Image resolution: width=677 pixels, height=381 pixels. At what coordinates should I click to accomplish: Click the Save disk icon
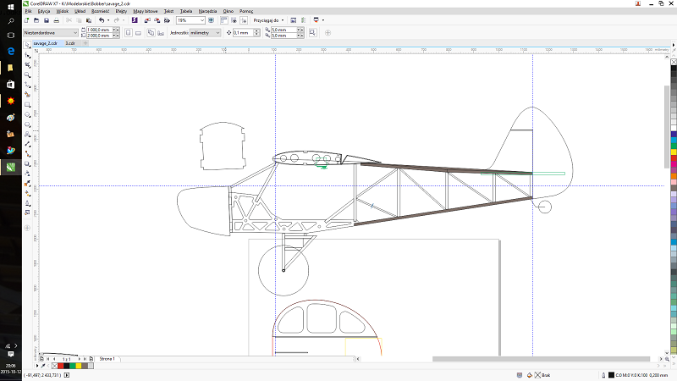point(47,20)
